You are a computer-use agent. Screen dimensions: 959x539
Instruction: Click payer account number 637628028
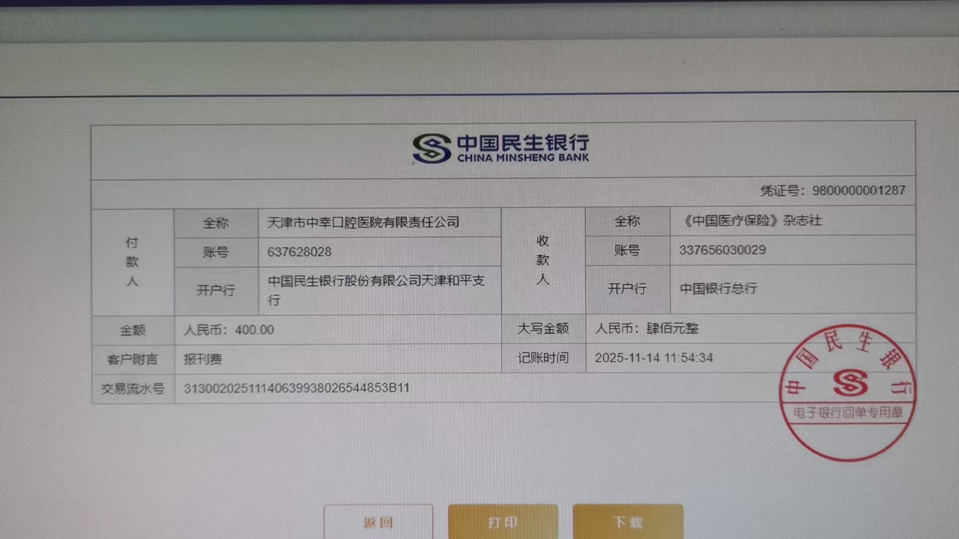299,252
